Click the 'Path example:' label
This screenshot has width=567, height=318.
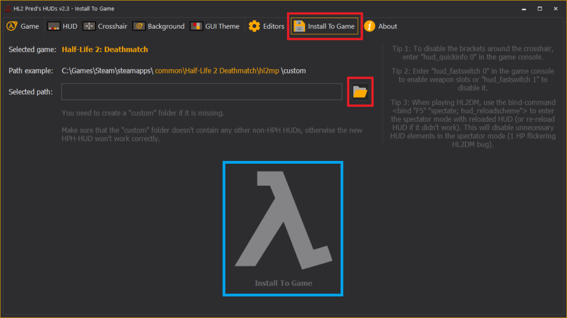pos(31,71)
